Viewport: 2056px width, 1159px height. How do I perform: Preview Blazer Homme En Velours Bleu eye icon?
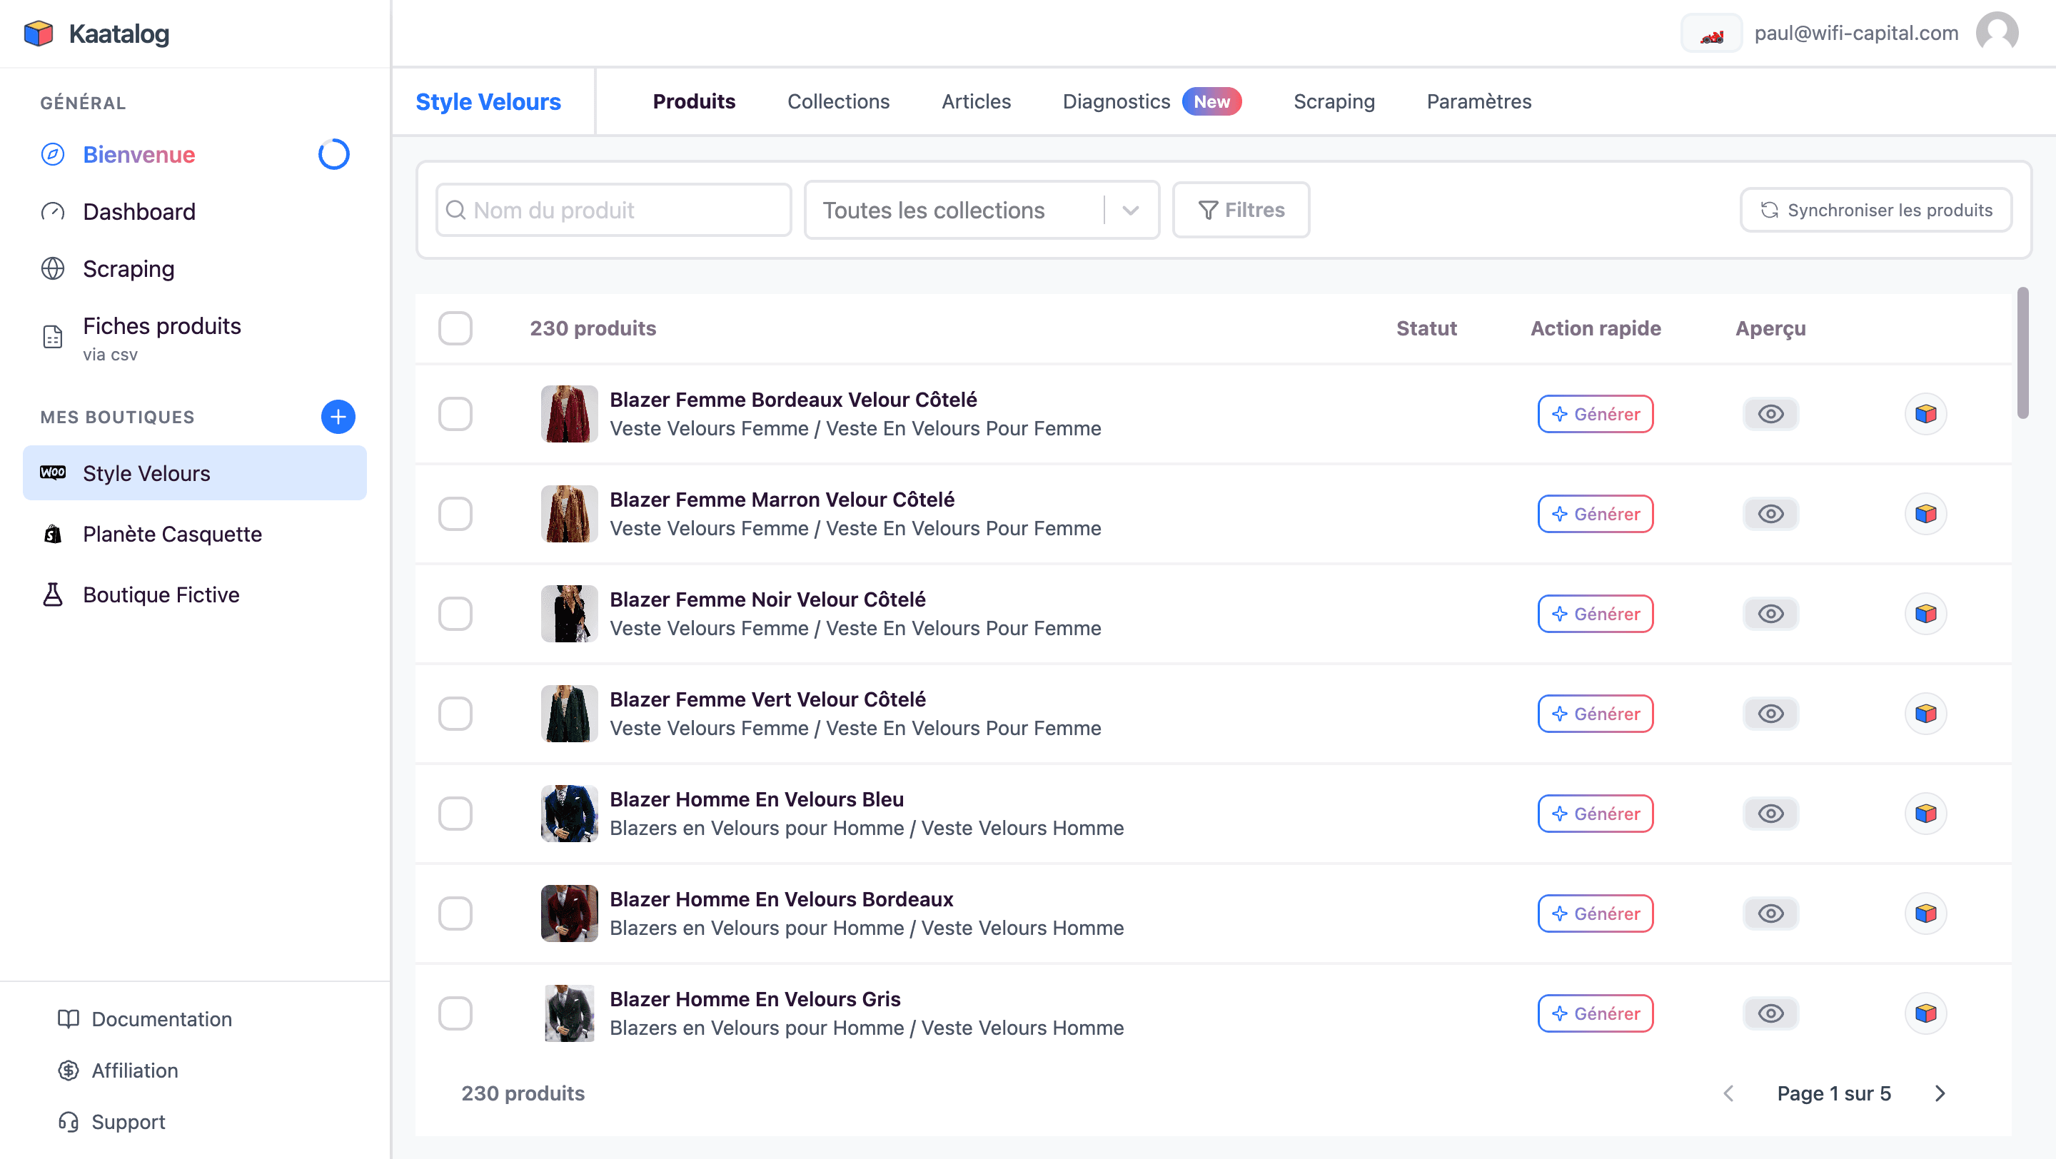1770,814
